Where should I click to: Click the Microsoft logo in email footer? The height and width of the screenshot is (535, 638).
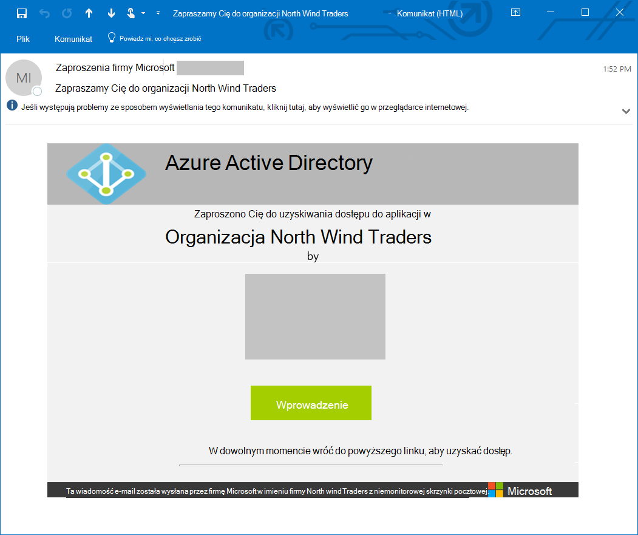520,491
